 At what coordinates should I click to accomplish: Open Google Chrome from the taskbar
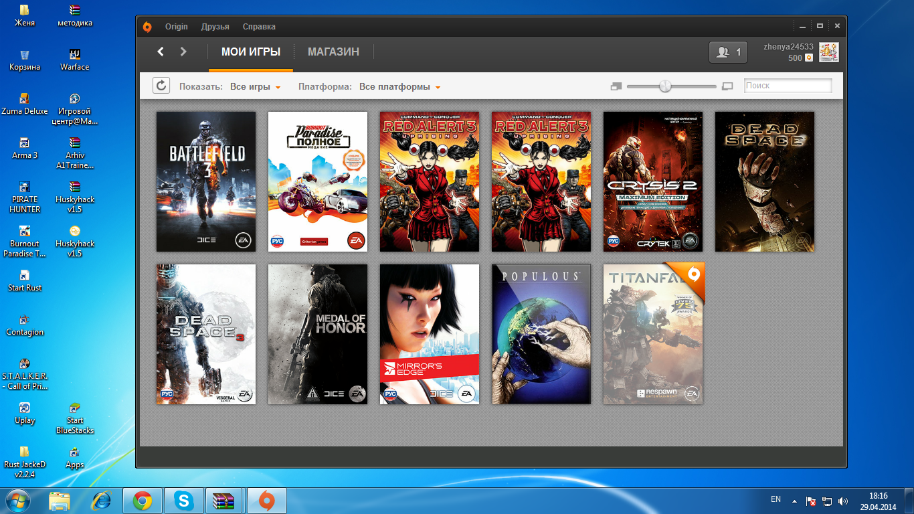point(142,501)
